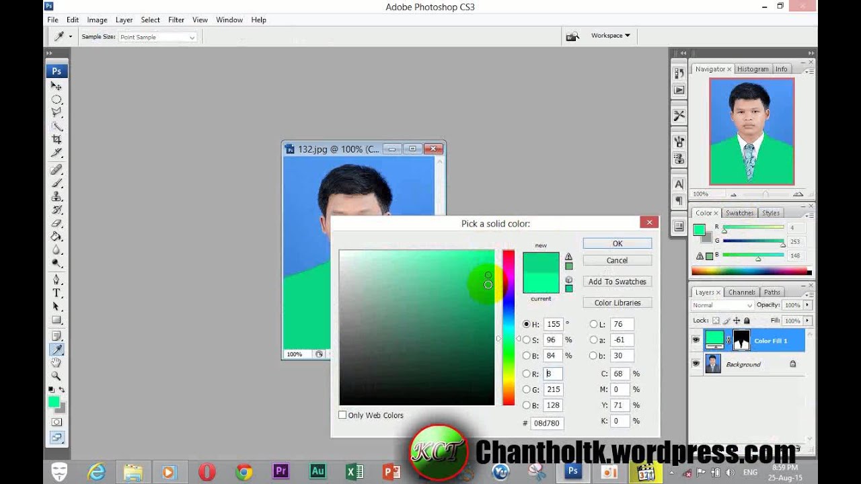The height and width of the screenshot is (484, 861).
Task: Toggle Quick Mask mode in the toolbox
Action: coord(57,422)
